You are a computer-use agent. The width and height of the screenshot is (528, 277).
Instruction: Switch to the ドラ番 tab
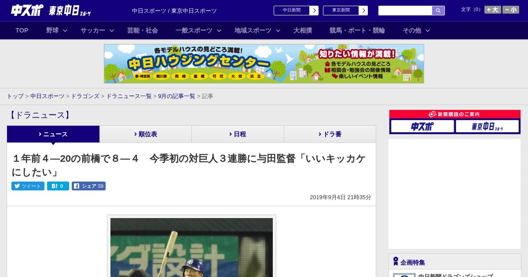point(330,134)
